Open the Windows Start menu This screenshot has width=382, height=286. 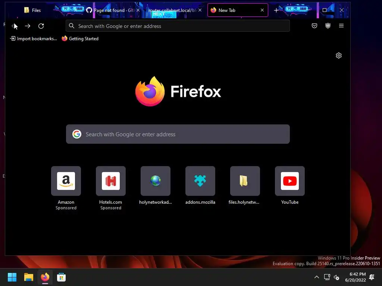[x=12, y=277]
